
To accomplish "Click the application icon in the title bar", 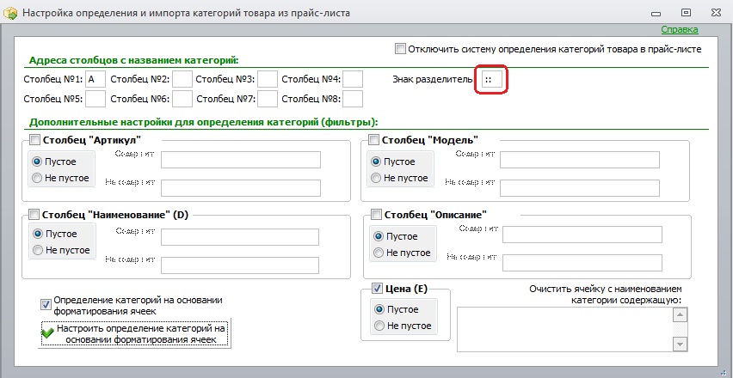I will 10,14.
